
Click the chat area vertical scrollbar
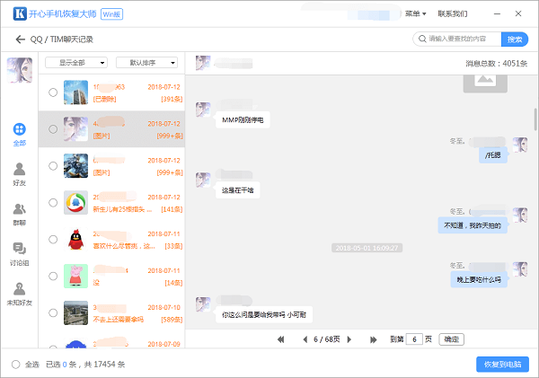pos(535,119)
